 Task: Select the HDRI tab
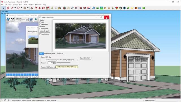pos(41,54)
